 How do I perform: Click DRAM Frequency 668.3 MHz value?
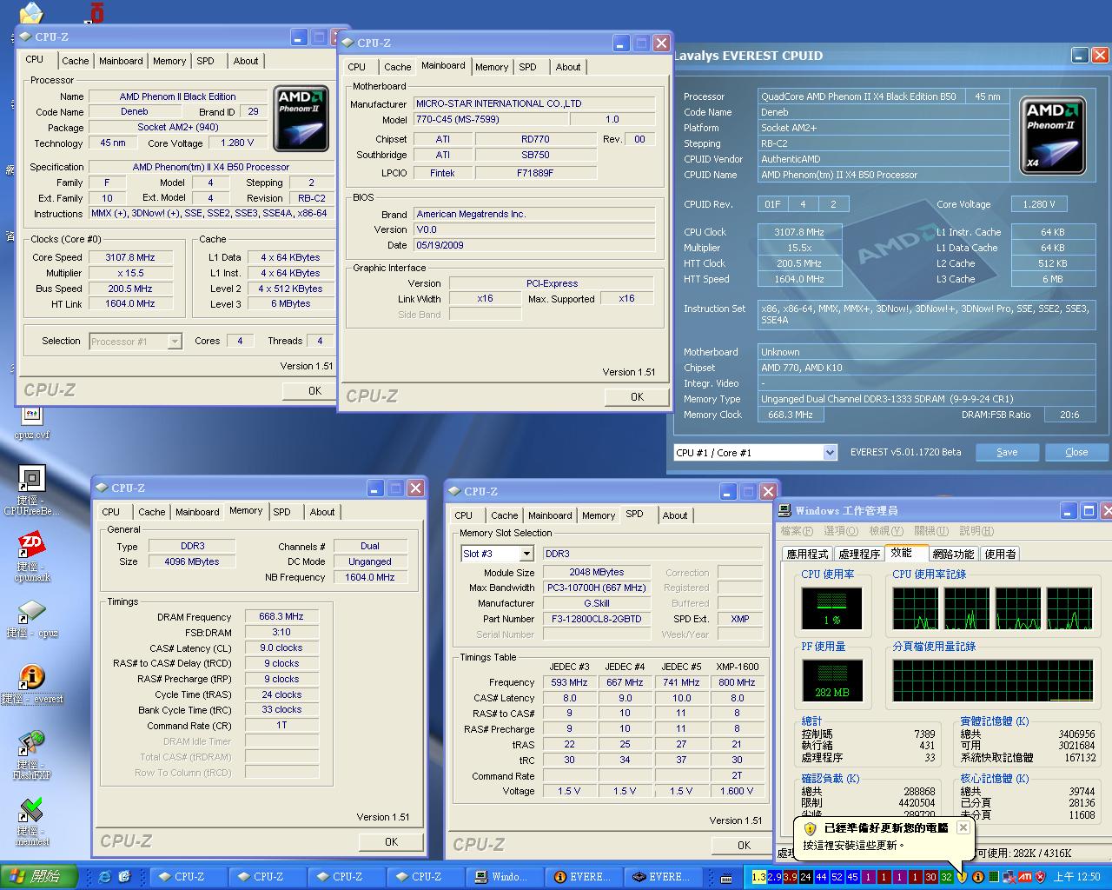(x=281, y=616)
